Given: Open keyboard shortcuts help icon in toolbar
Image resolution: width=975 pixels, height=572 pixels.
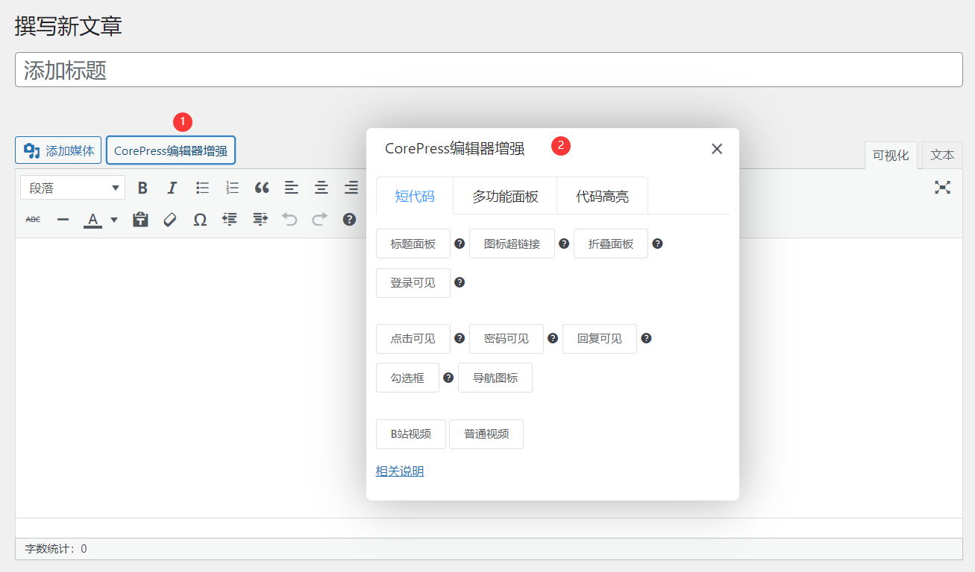Looking at the screenshot, I should (349, 220).
